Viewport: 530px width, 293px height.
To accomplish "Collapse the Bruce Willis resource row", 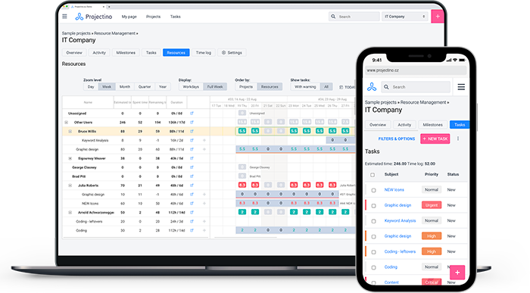I will pyautogui.click(x=70, y=131).
